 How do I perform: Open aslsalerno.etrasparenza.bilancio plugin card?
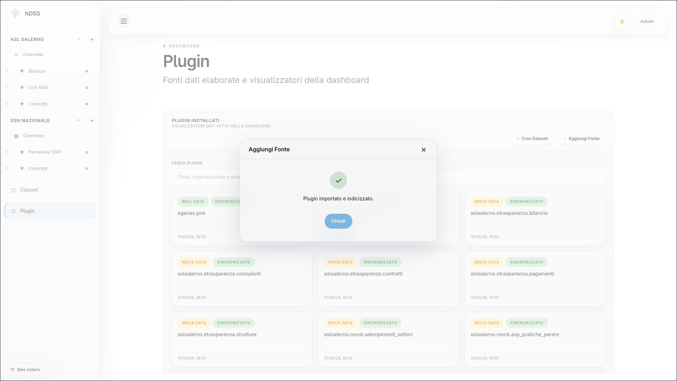[x=535, y=218]
